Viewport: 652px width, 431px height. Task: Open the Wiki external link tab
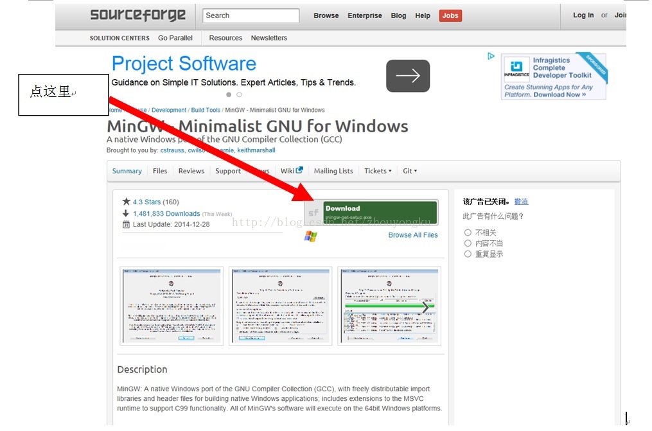292,170
